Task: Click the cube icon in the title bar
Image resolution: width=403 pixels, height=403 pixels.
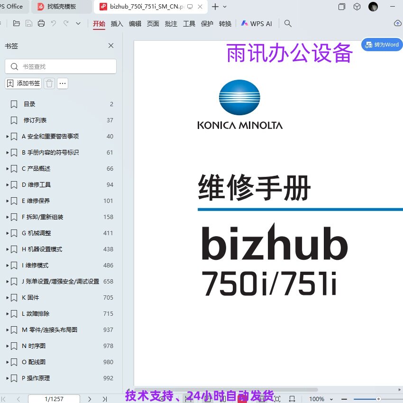Action: [357, 7]
